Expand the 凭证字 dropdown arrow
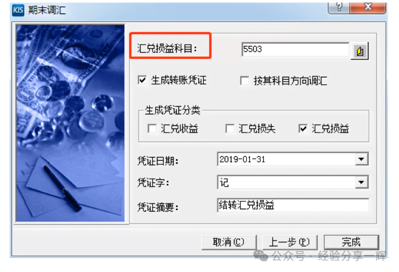The height and width of the screenshot is (272, 399). click(x=361, y=182)
